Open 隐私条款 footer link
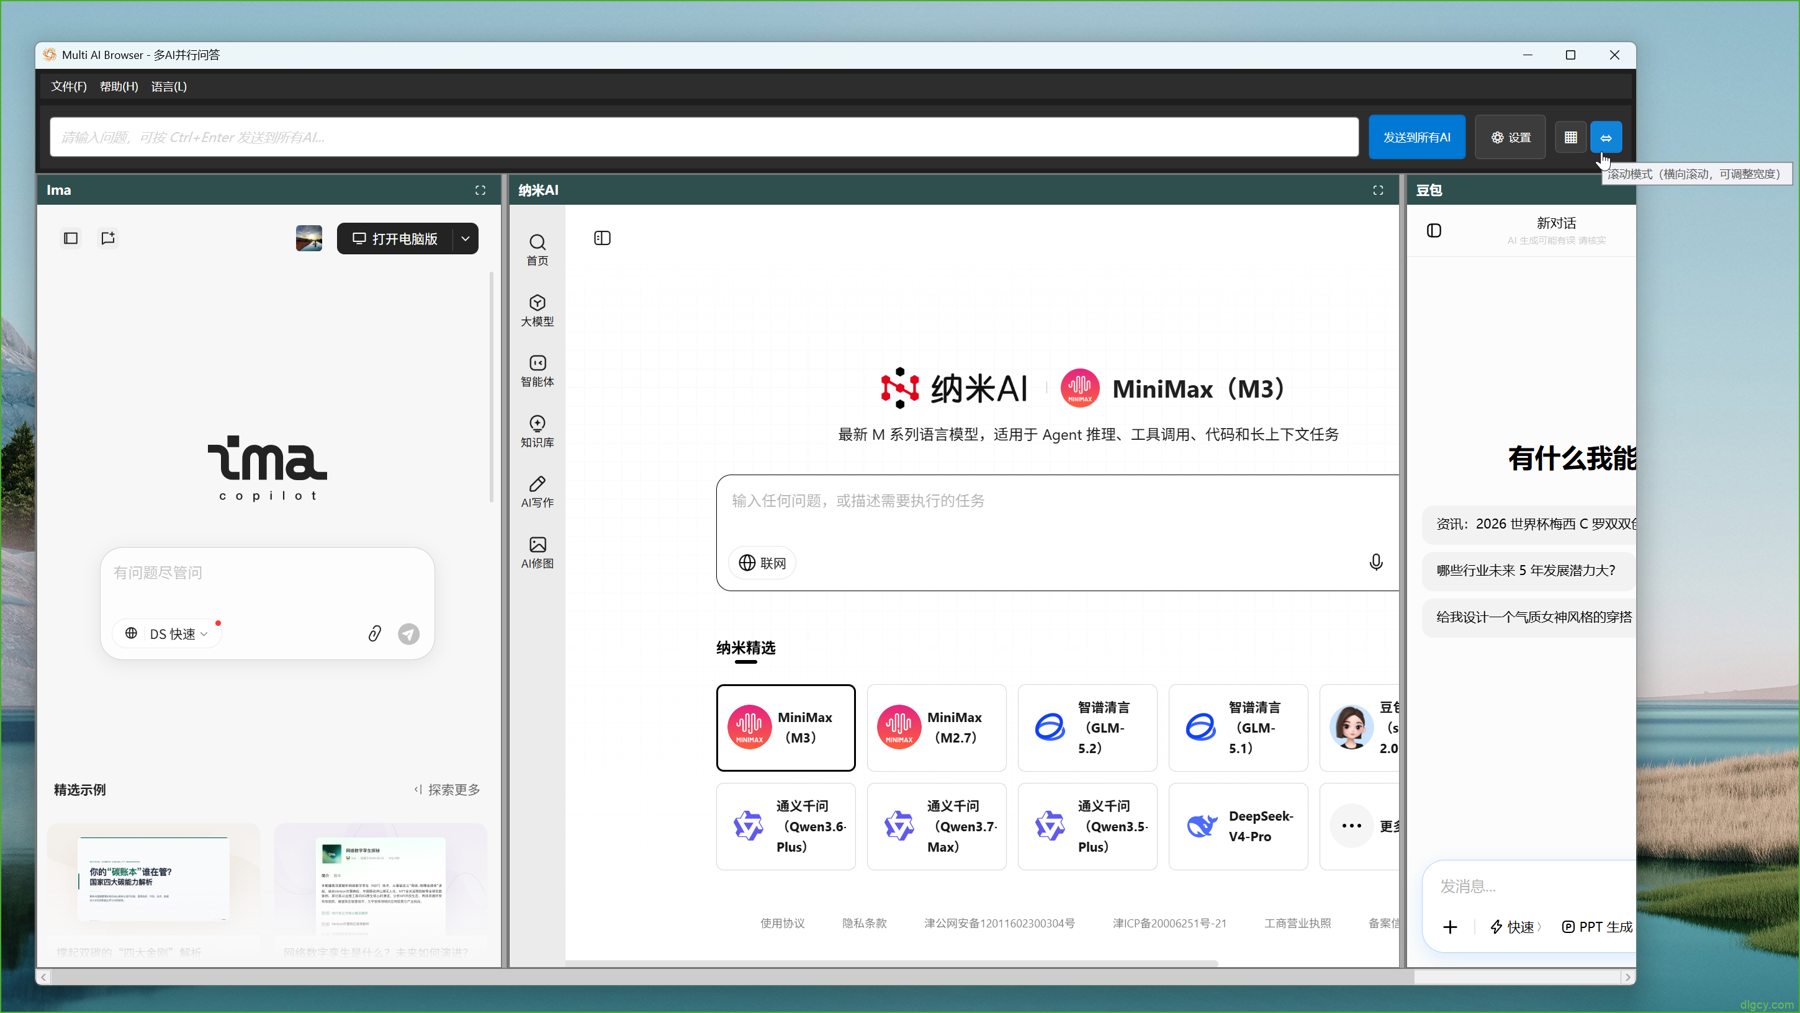 863,923
